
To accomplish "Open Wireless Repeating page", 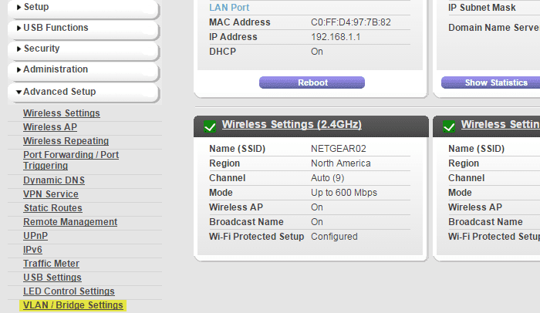I will tap(66, 141).
